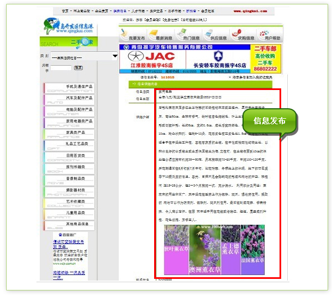Go to 房产交易 in top navigation

(156, 11)
